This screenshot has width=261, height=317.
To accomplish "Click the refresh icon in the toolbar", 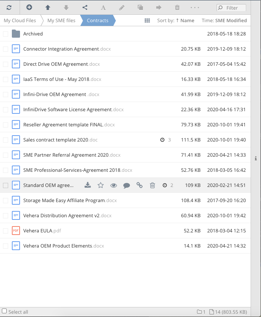I will click(9, 7).
